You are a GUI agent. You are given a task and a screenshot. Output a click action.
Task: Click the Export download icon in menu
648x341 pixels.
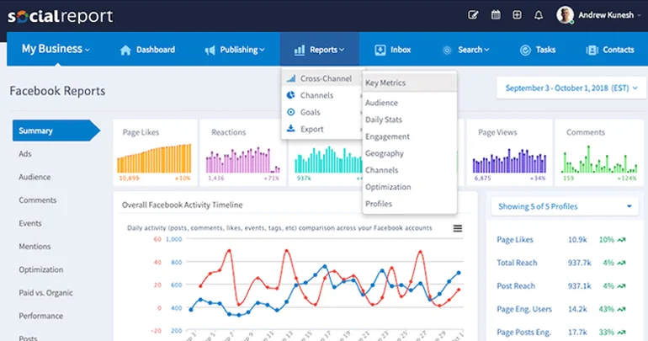(x=291, y=129)
